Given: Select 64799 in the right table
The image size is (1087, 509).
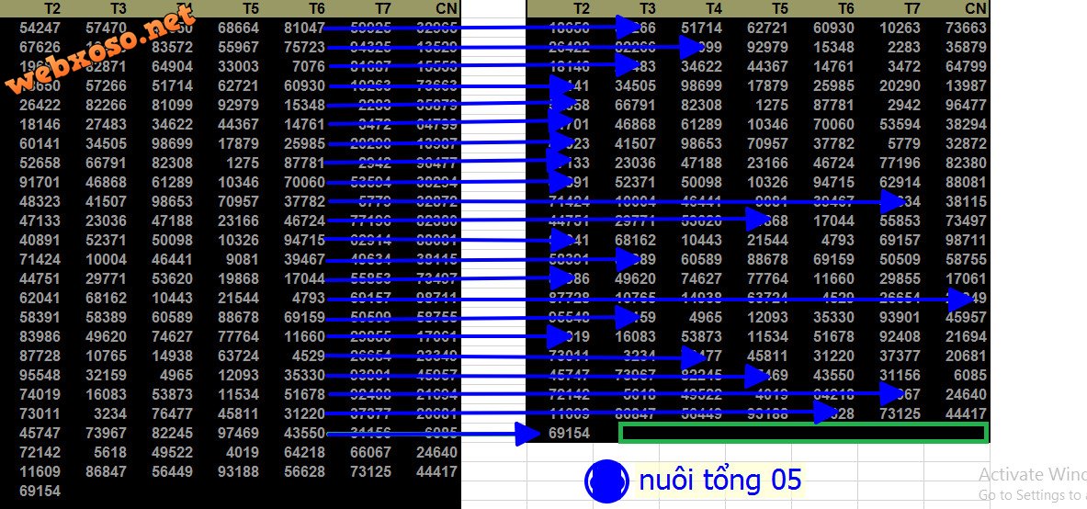Looking at the screenshot, I should pos(965,66).
